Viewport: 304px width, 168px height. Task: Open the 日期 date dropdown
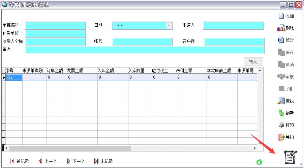169,26
